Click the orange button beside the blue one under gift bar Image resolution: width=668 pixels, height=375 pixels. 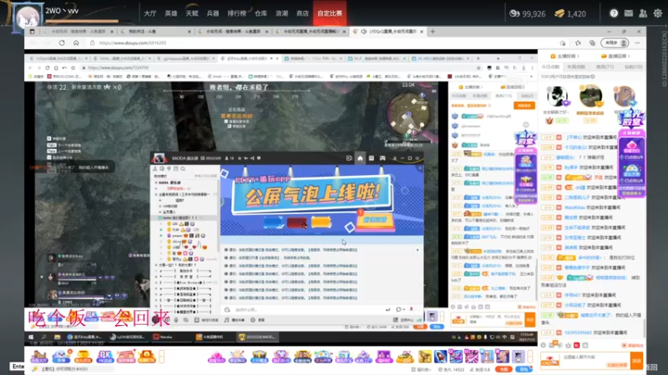click(504, 369)
